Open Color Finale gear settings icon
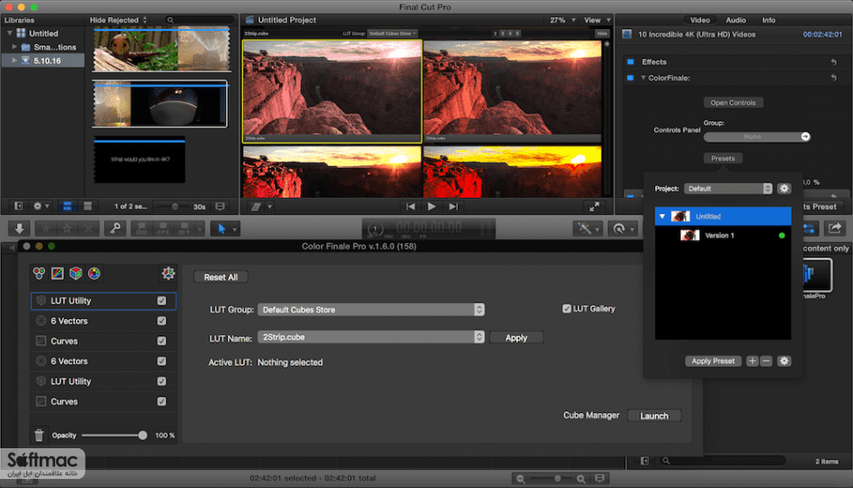Viewport: 853px width, 488px height. 168,273
